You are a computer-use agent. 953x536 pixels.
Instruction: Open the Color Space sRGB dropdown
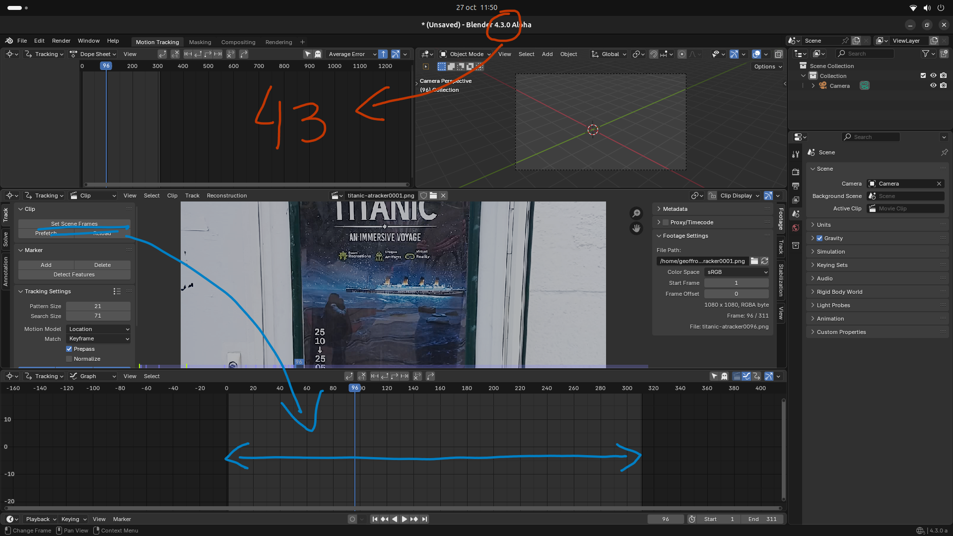pyautogui.click(x=737, y=272)
